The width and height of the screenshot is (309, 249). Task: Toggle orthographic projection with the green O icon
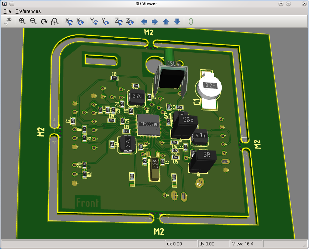[x=191, y=21]
